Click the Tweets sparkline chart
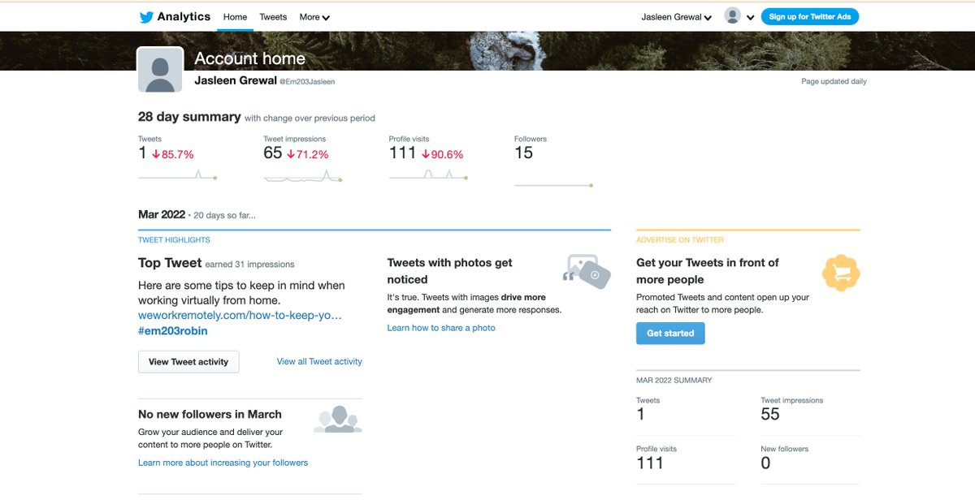 click(x=177, y=174)
